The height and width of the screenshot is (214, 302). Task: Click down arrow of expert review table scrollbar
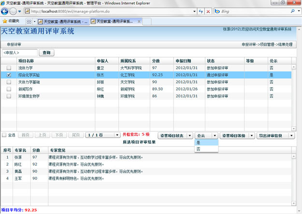pos(294,203)
